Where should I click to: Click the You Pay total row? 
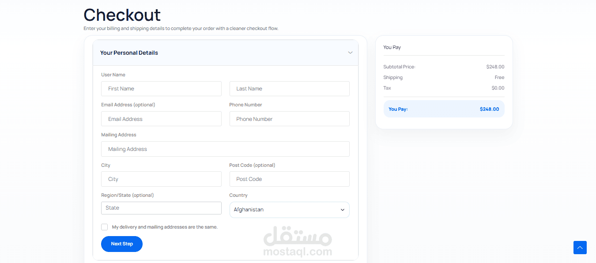444,109
